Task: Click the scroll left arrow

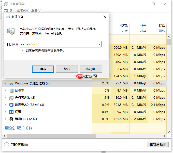Action: click(4, 136)
